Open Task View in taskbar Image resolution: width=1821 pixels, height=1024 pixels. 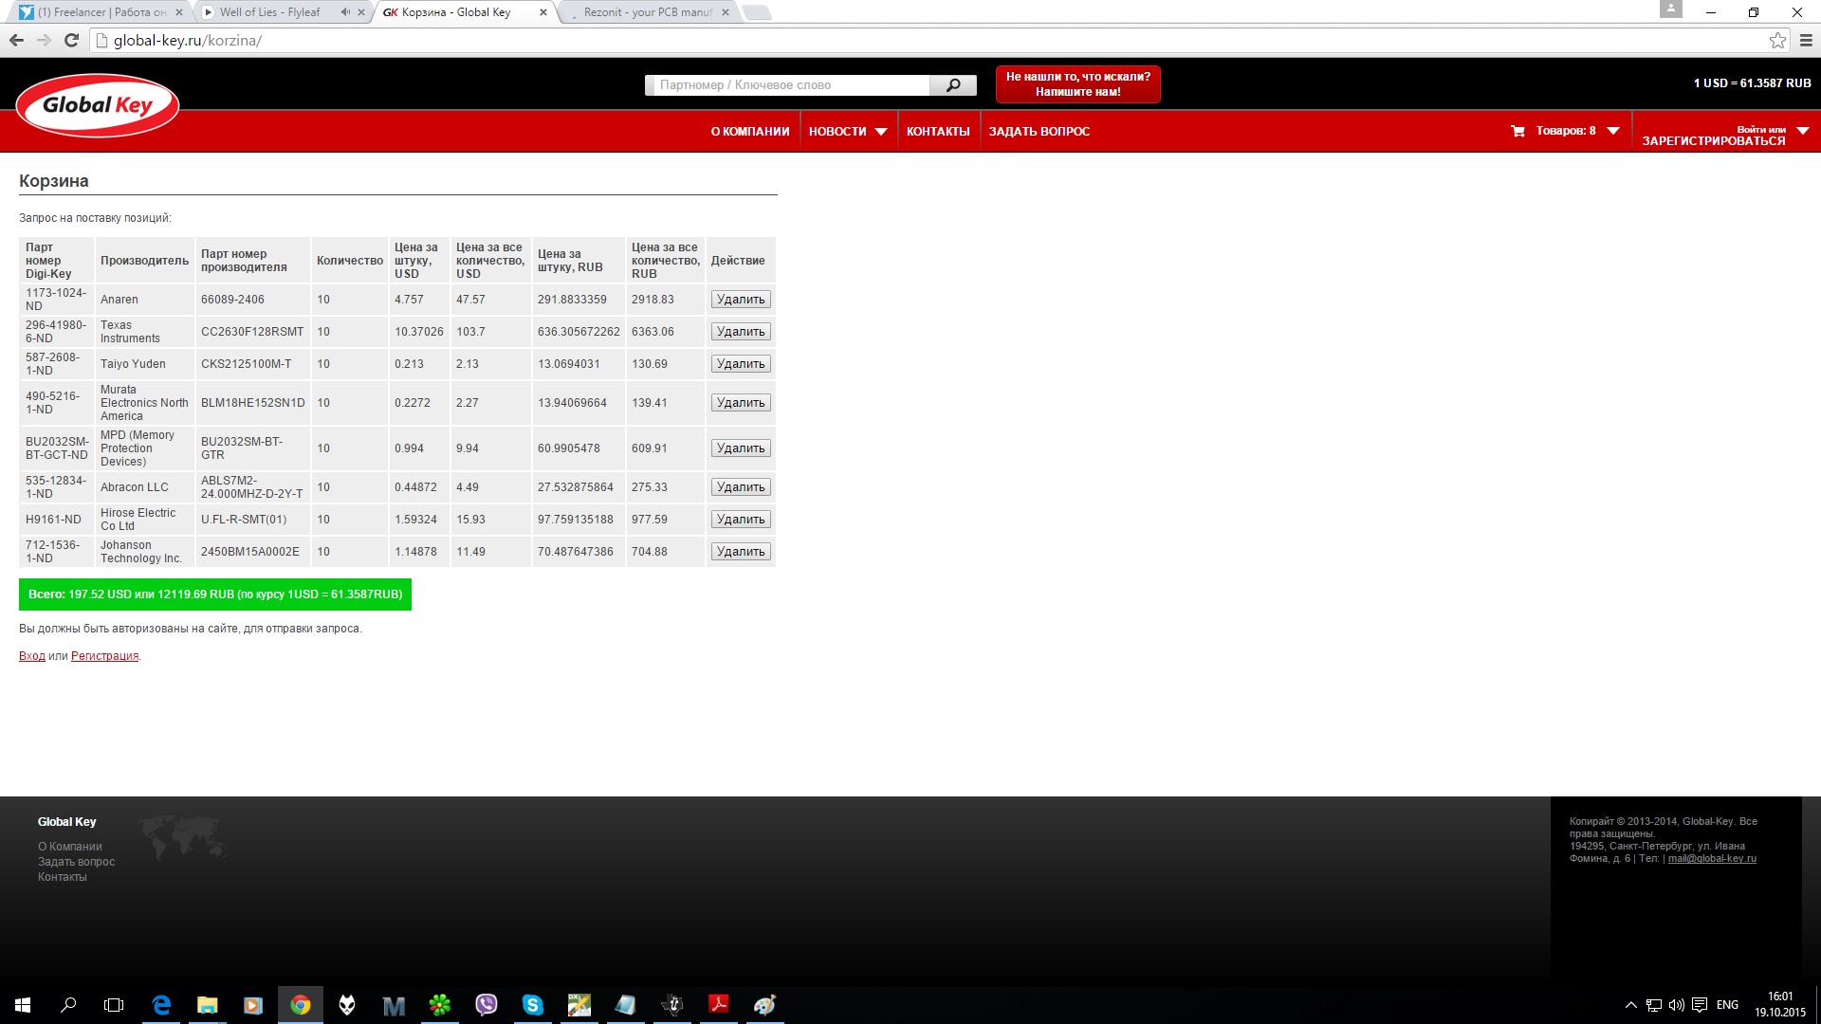114,1005
